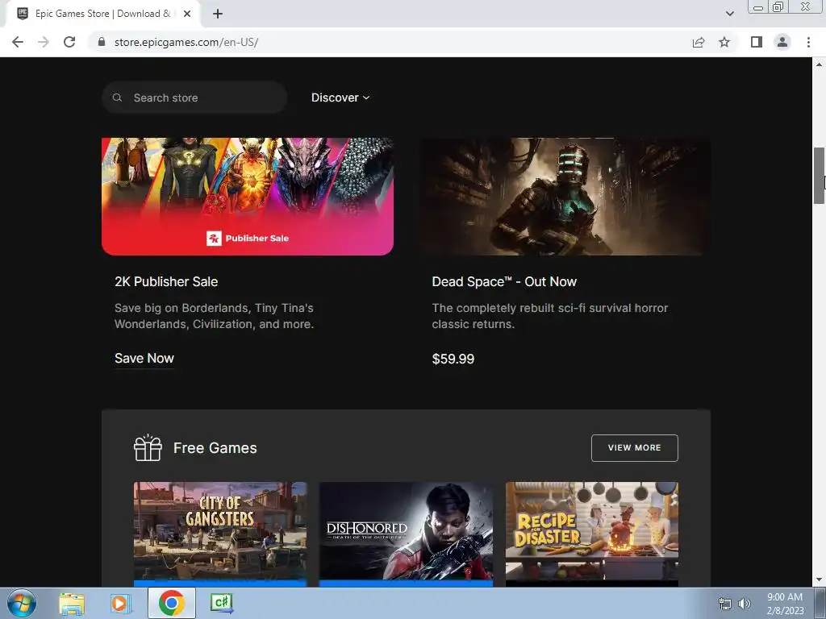Click the taskbar clock 9:00 AM
The width and height of the screenshot is (826, 619).
click(785, 597)
